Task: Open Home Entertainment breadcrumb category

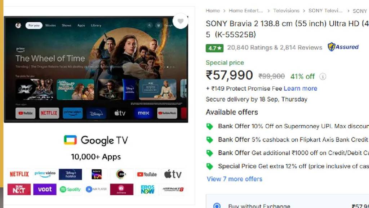Action: [246, 10]
